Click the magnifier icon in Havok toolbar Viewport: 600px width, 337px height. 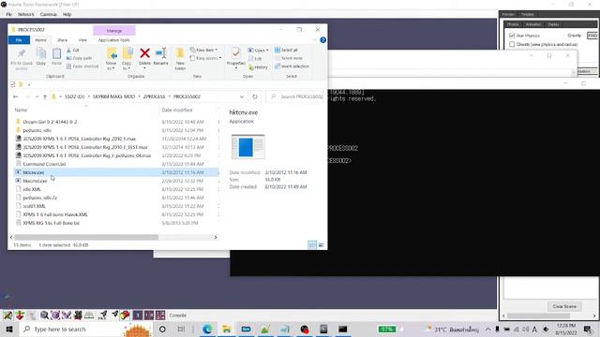44,315
